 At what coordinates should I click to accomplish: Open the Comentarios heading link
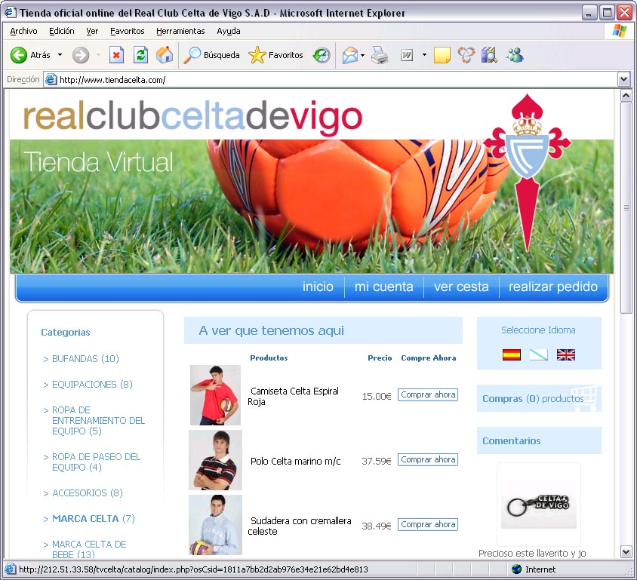coord(512,440)
